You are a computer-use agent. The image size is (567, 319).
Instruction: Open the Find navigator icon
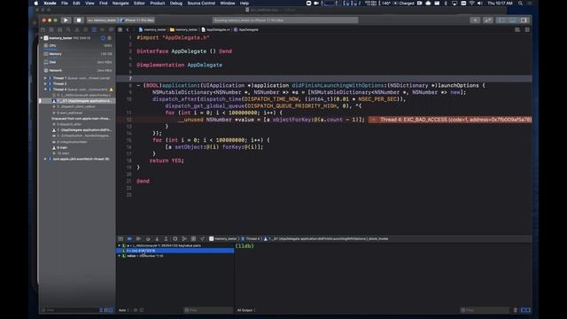68,29
